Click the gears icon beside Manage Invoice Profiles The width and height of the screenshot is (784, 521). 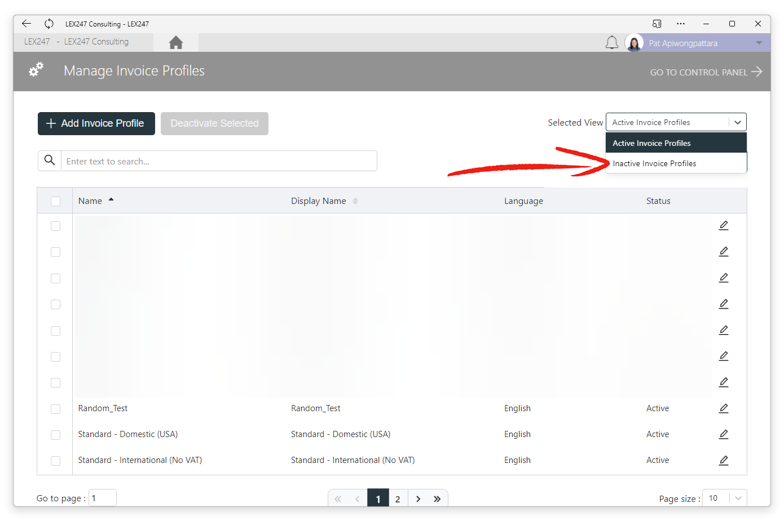(x=36, y=70)
